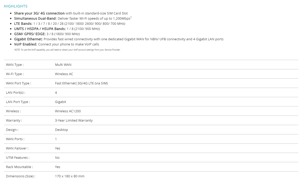Image resolution: width=299 pixels, height=190 pixels.
Task: Click the footnote superscript after 1,200Mbps
Action: pyautogui.click(x=131, y=17)
